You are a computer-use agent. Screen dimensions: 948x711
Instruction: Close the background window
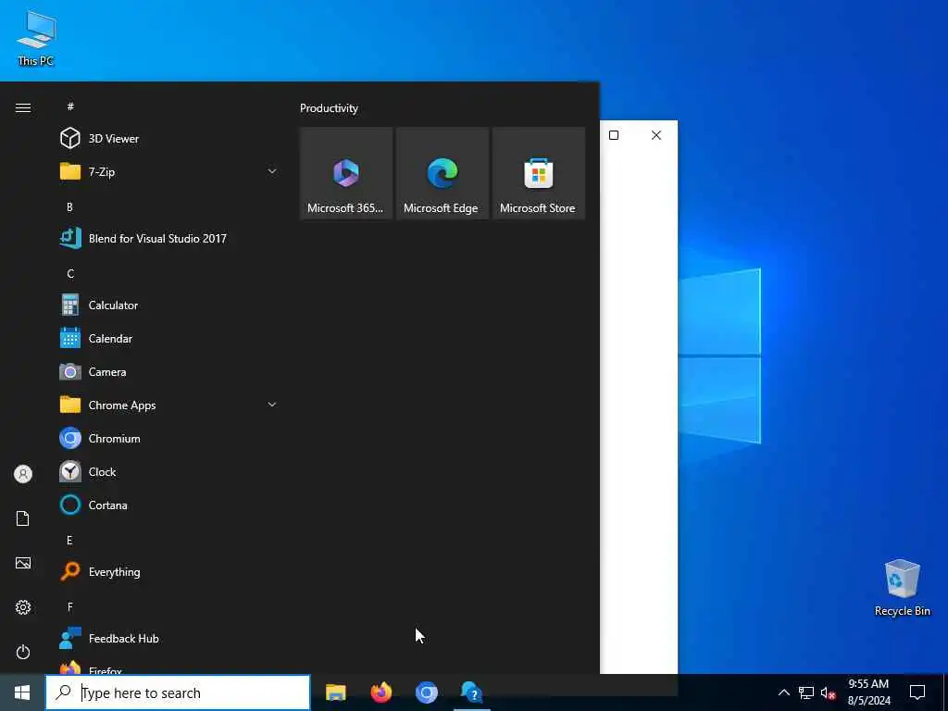tap(656, 135)
